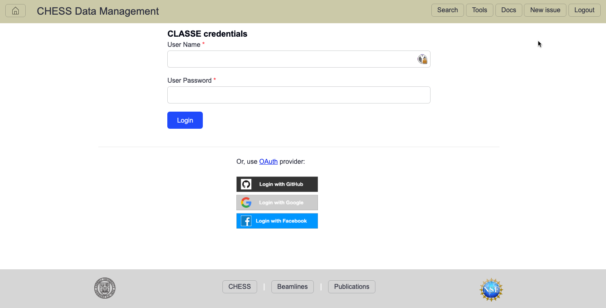Open the Publications footer link
This screenshot has width=606, height=308.
[352, 287]
